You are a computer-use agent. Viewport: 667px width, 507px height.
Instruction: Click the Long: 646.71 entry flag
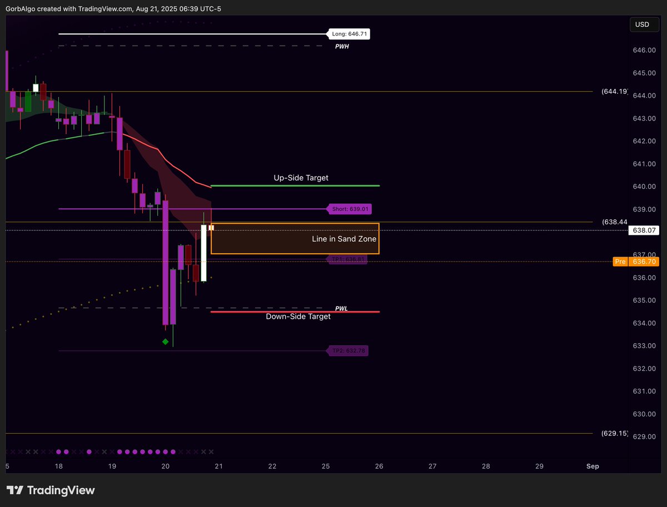point(349,34)
